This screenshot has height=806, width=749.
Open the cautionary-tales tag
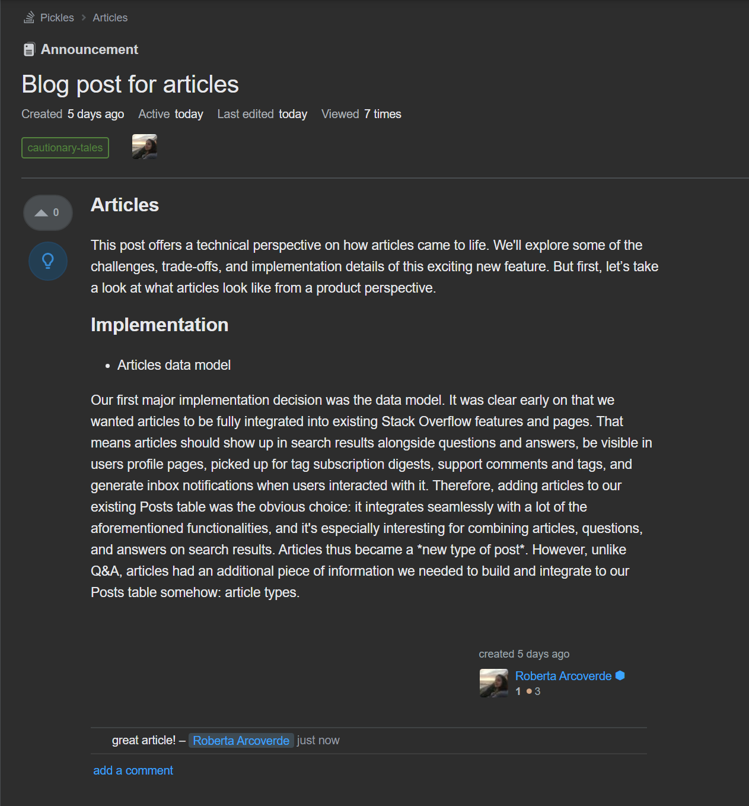pos(65,148)
